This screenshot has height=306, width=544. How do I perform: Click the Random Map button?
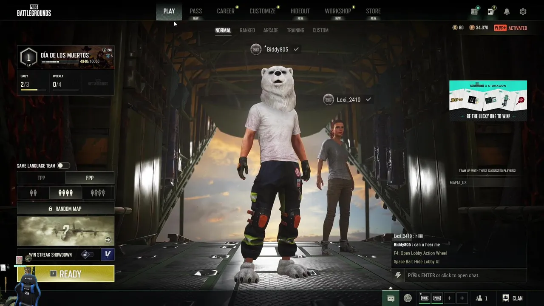coord(65,209)
